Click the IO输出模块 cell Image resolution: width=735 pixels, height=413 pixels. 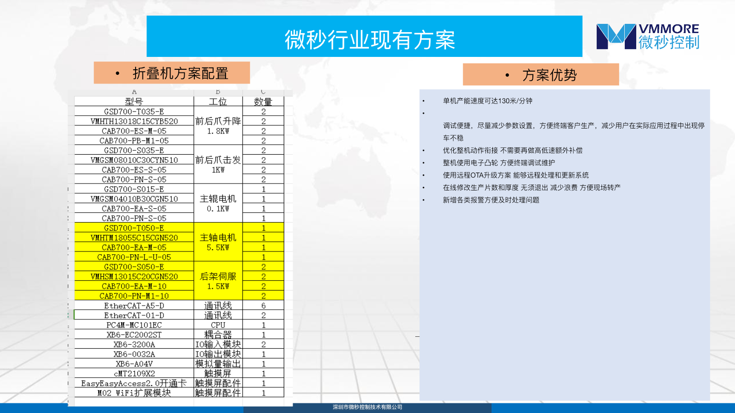[x=218, y=354]
